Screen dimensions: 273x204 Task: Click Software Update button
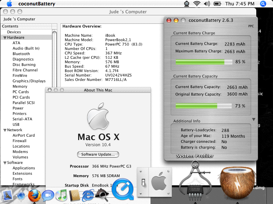(98, 154)
